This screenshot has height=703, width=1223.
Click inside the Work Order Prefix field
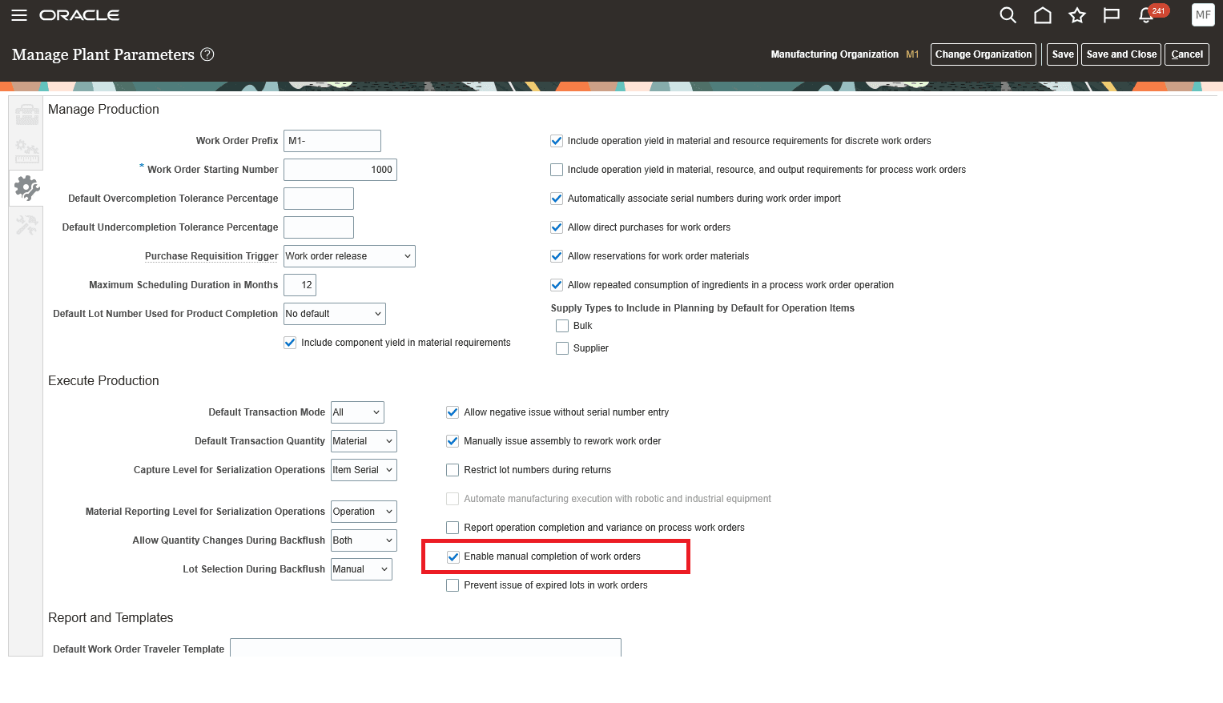point(332,140)
